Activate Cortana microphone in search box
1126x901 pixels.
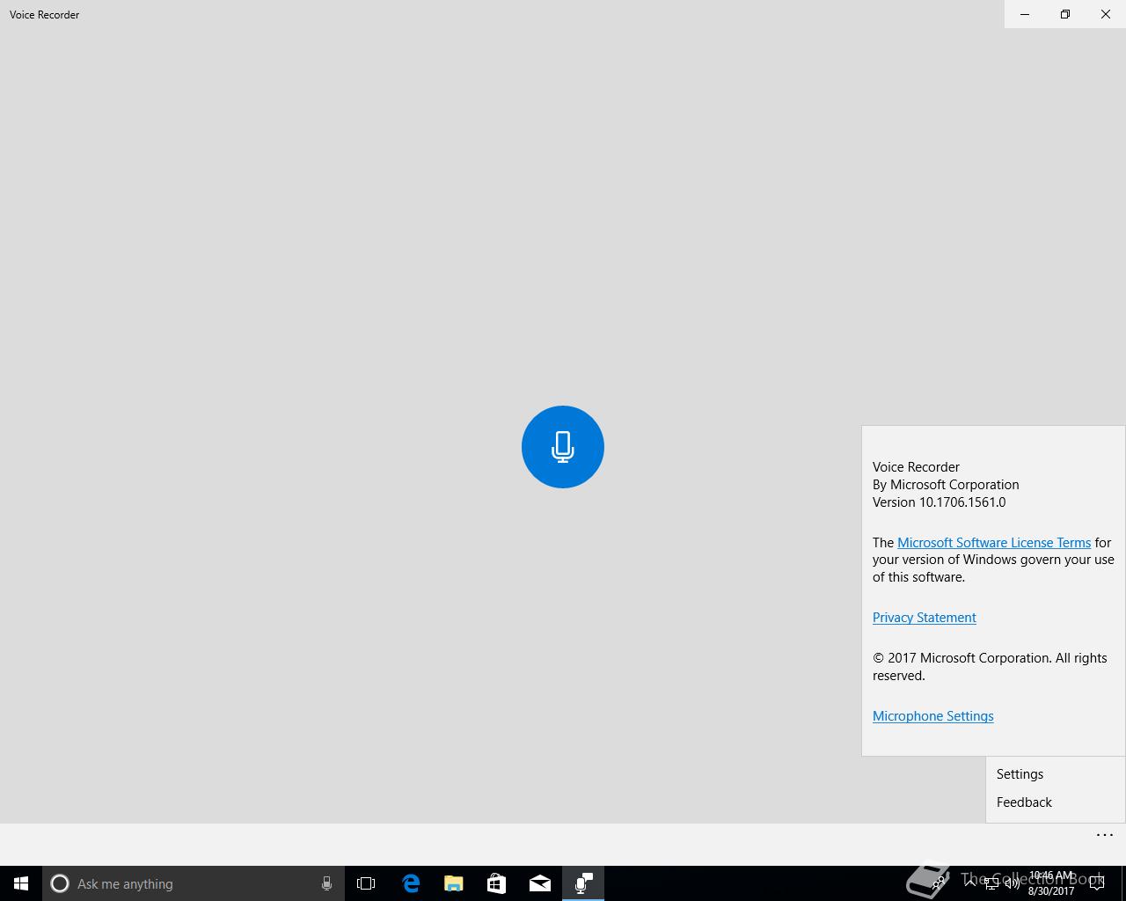pos(326,883)
